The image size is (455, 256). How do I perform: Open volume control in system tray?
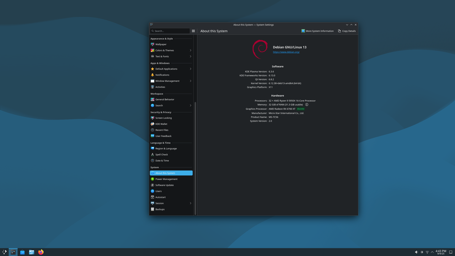416,252
